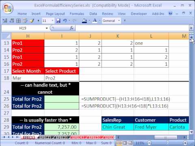Open the Name Box dropdown arrow

click(x=47, y=28)
